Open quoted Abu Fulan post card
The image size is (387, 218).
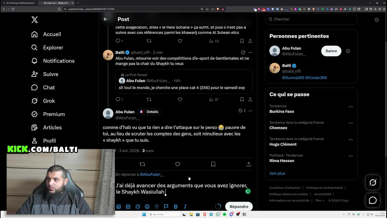tap(184, 81)
